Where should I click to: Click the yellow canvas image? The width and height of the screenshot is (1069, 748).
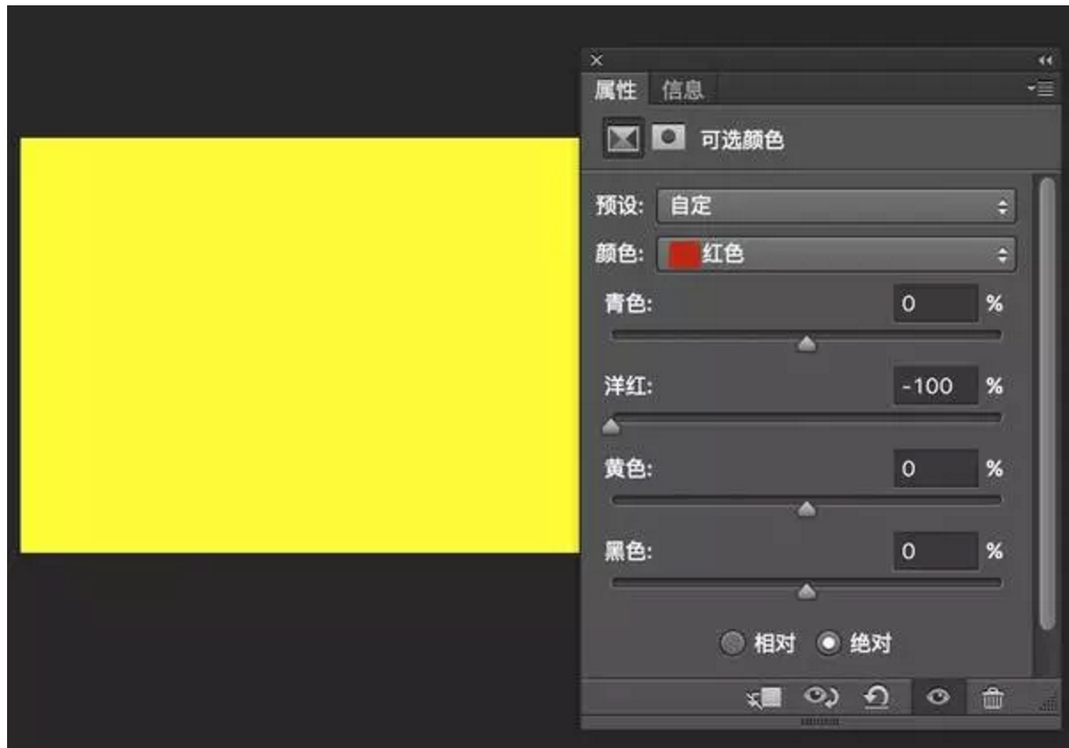pos(300,345)
